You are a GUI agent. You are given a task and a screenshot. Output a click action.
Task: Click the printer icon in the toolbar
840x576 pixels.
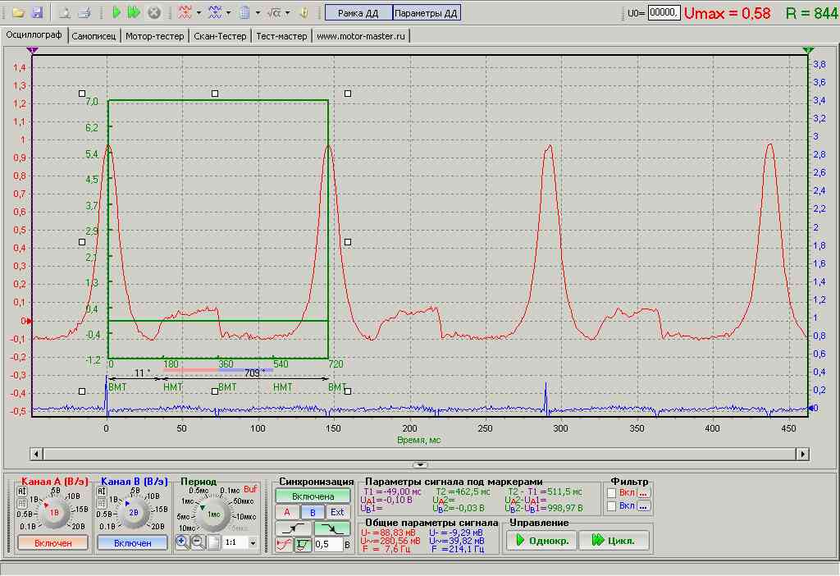click(x=84, y=13)
